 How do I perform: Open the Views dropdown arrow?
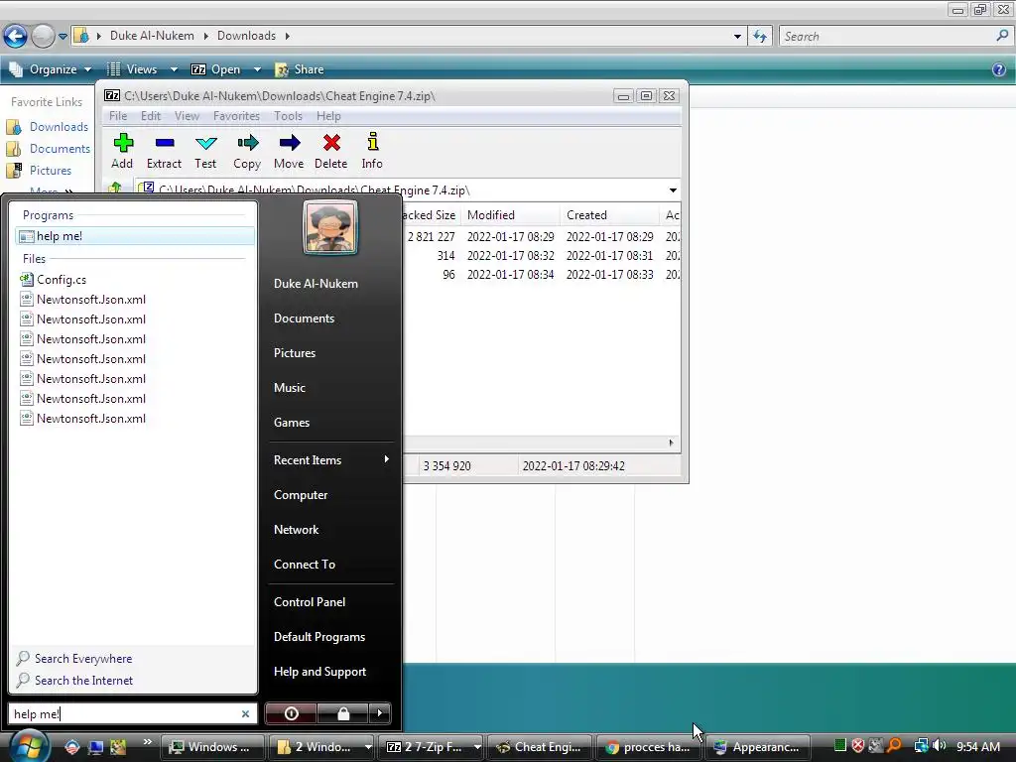point(174,69)
